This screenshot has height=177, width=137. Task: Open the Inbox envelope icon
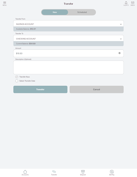tap(133, 3)
